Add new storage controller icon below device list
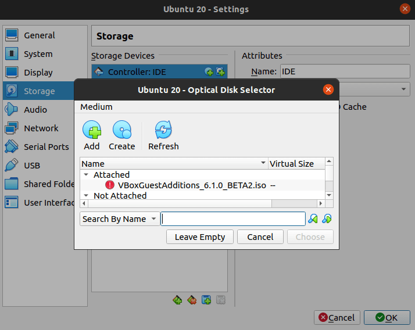The image size is (415, 330). point(177,300)
